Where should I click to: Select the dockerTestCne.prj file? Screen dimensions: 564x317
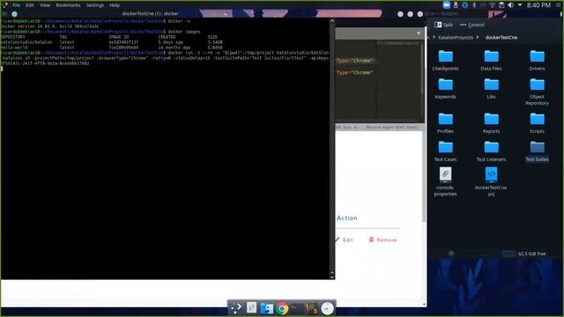pyautogui.click(x=491, y=181)
